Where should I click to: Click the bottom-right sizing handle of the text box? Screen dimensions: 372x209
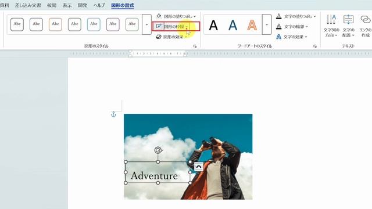(x=190, y=183)
